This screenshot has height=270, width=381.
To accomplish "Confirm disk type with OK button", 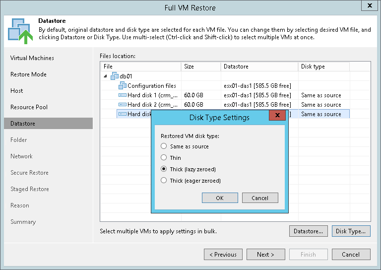I will coord(220,198).
